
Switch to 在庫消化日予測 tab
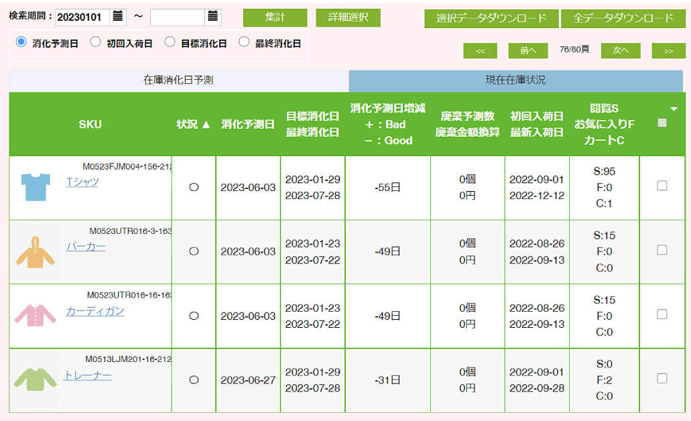click(178, 80)
